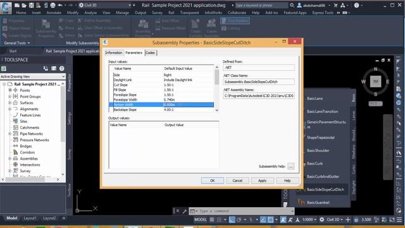Click the Undo arrow icon
The width and height of the screenshot is (405, 228).
pos(60,5)
